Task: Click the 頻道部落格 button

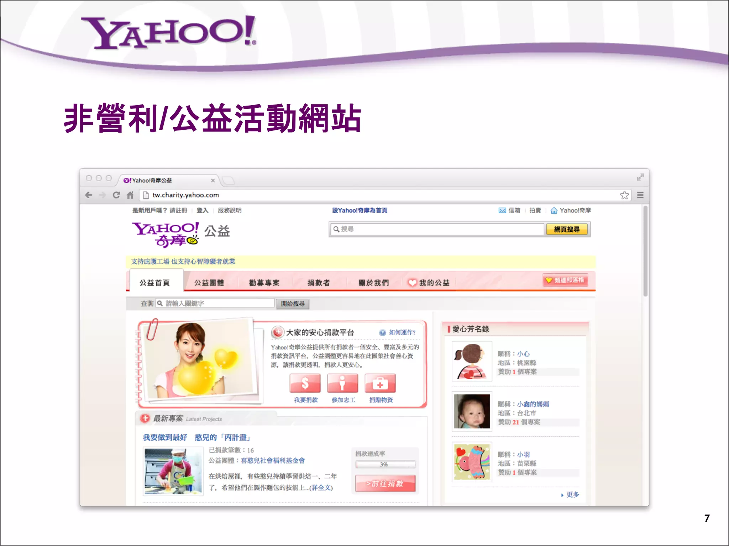Action: coord(565,280)
